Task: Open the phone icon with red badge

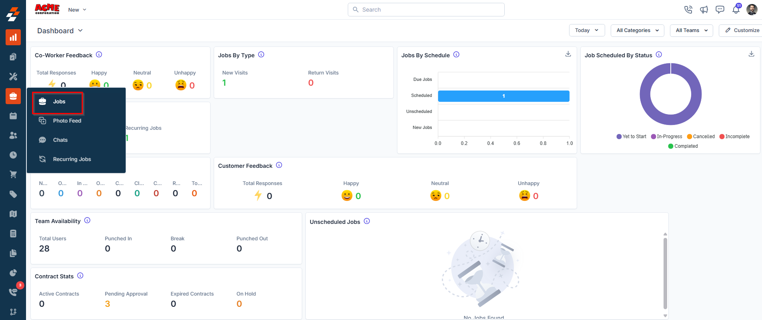Action: pos(13,292)
